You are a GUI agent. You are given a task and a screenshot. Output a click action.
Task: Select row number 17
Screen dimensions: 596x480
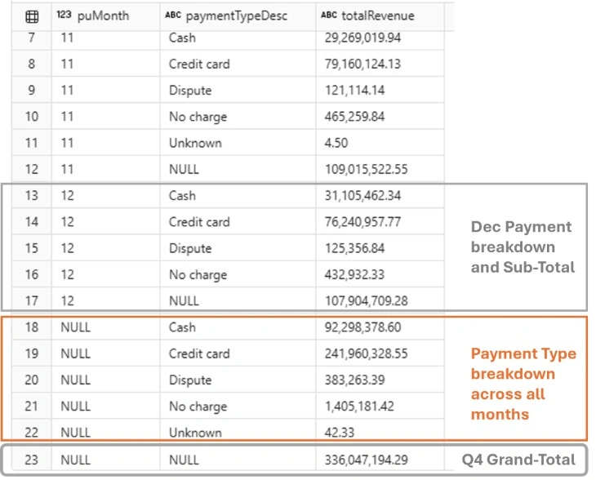32,301
